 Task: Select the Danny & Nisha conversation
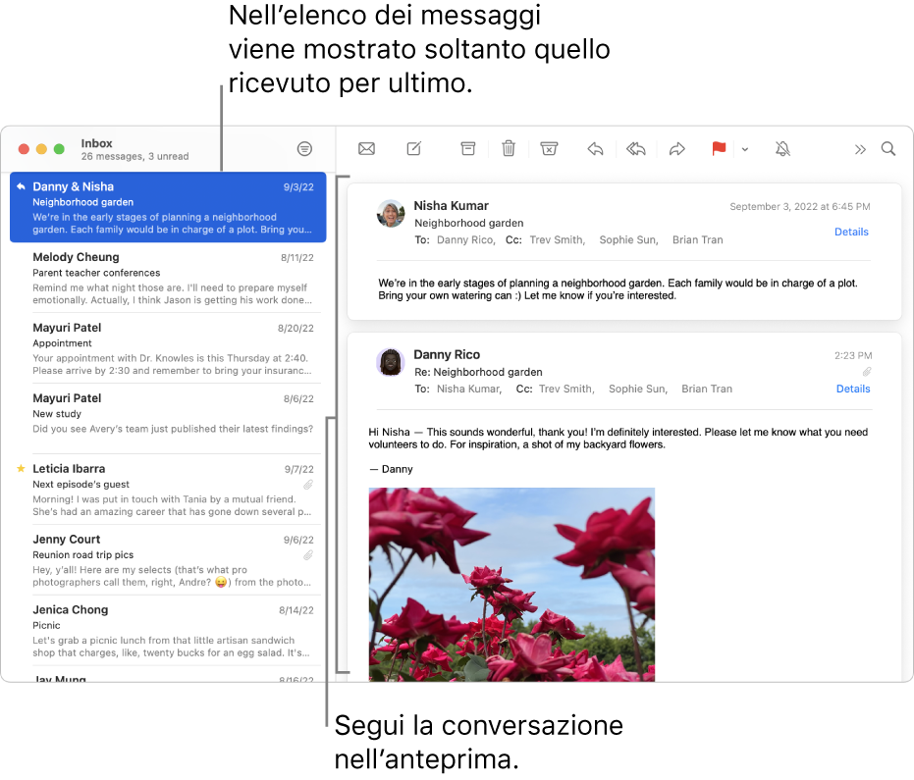[x=168, y=207]
